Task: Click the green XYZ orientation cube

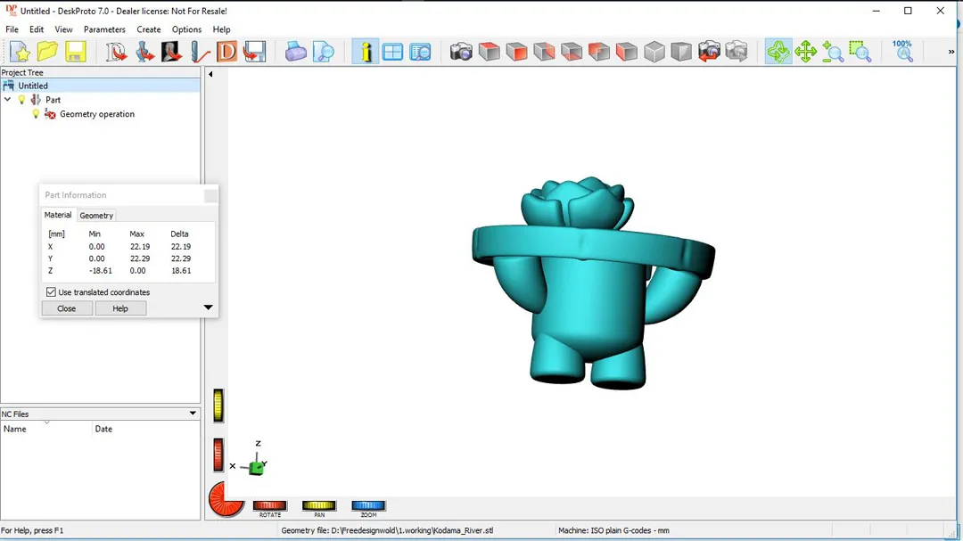Action: (x=256, y=468)
